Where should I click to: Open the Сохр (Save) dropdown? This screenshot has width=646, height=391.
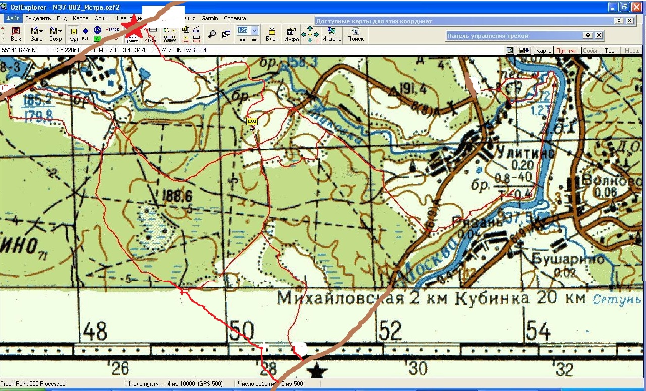(x=55, y=34)
